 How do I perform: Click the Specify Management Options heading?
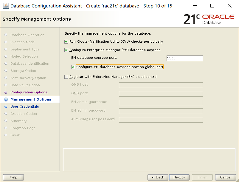click(x=37, y=19)
